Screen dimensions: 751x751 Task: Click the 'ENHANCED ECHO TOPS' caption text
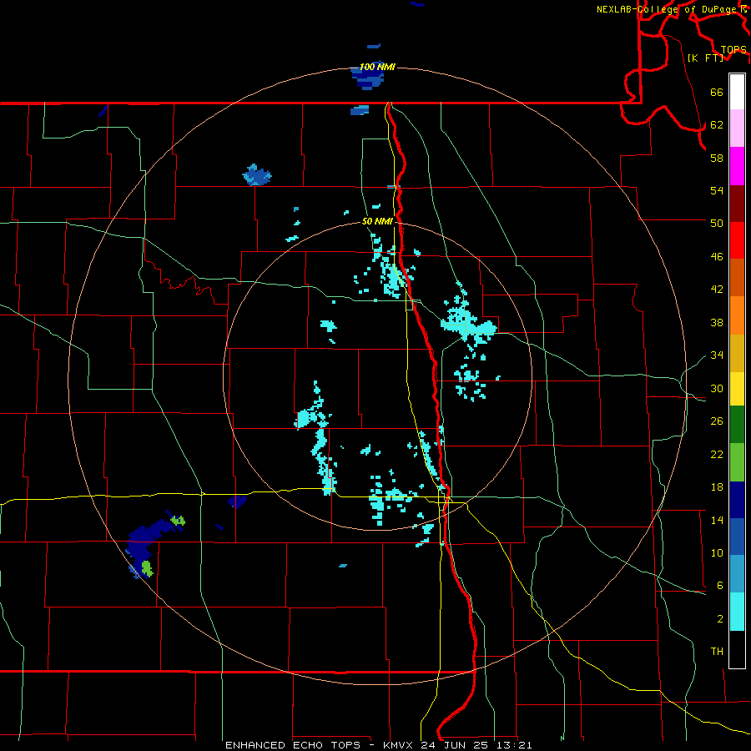[x=293, y=745]
